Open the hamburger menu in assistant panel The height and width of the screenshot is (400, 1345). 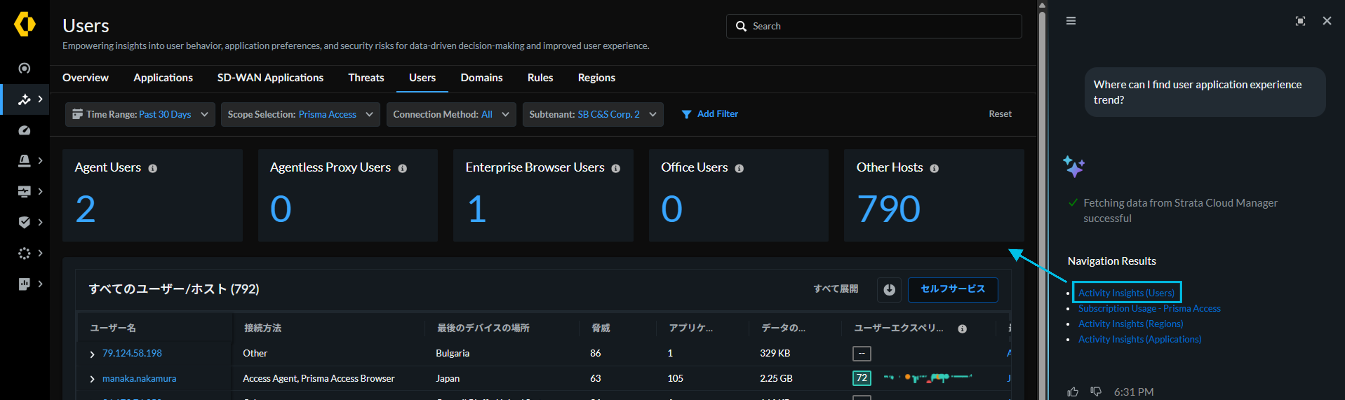click(1070, 21)
